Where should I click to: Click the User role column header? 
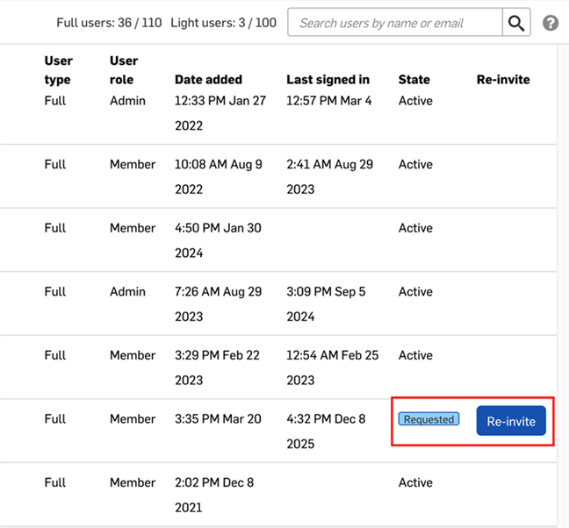point(125,70)
